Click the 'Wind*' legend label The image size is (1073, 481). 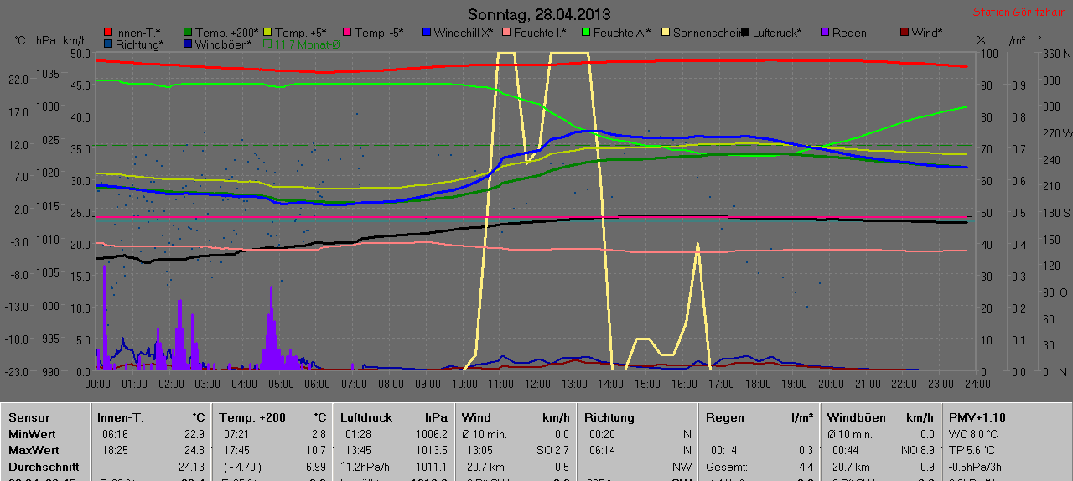point(927,33)
